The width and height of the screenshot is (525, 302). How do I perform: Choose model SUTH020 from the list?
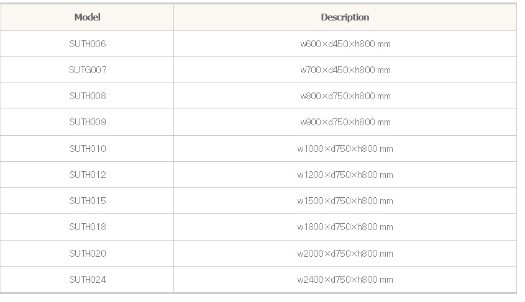click(x=88, y=253)
